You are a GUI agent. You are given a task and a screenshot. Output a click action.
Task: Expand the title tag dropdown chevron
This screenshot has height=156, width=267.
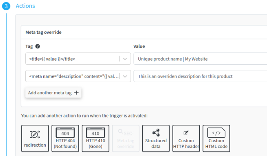[x=125, y=59]
